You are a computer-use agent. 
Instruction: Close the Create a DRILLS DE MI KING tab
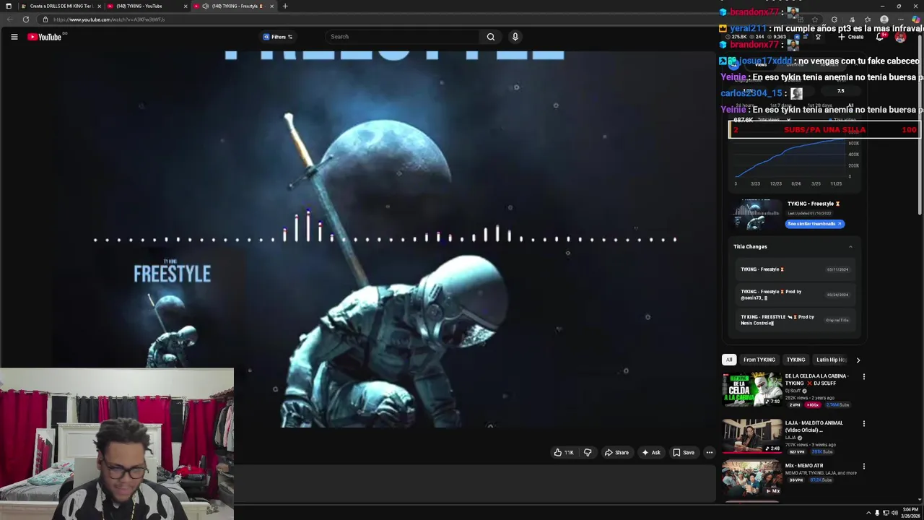pos(100,6)
